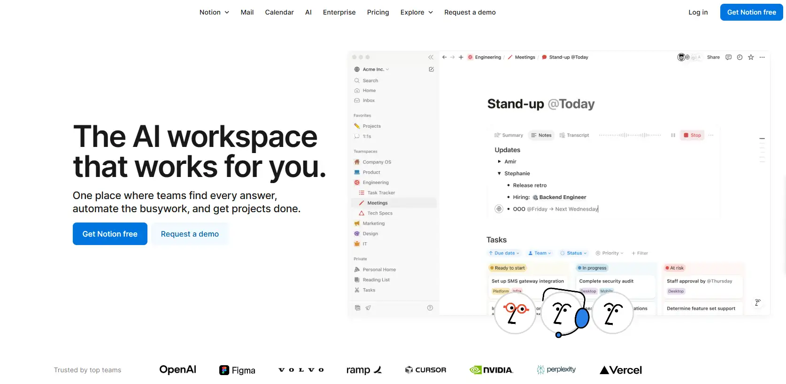Open the help question mark icon
Image resolution: width=786 pixels, height=384 pixels.
430,308
